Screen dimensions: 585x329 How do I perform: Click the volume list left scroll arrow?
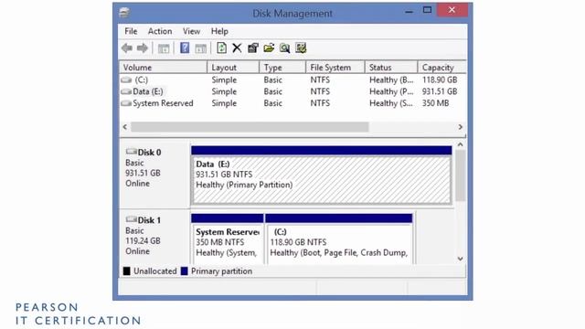(x=125, y=127)
